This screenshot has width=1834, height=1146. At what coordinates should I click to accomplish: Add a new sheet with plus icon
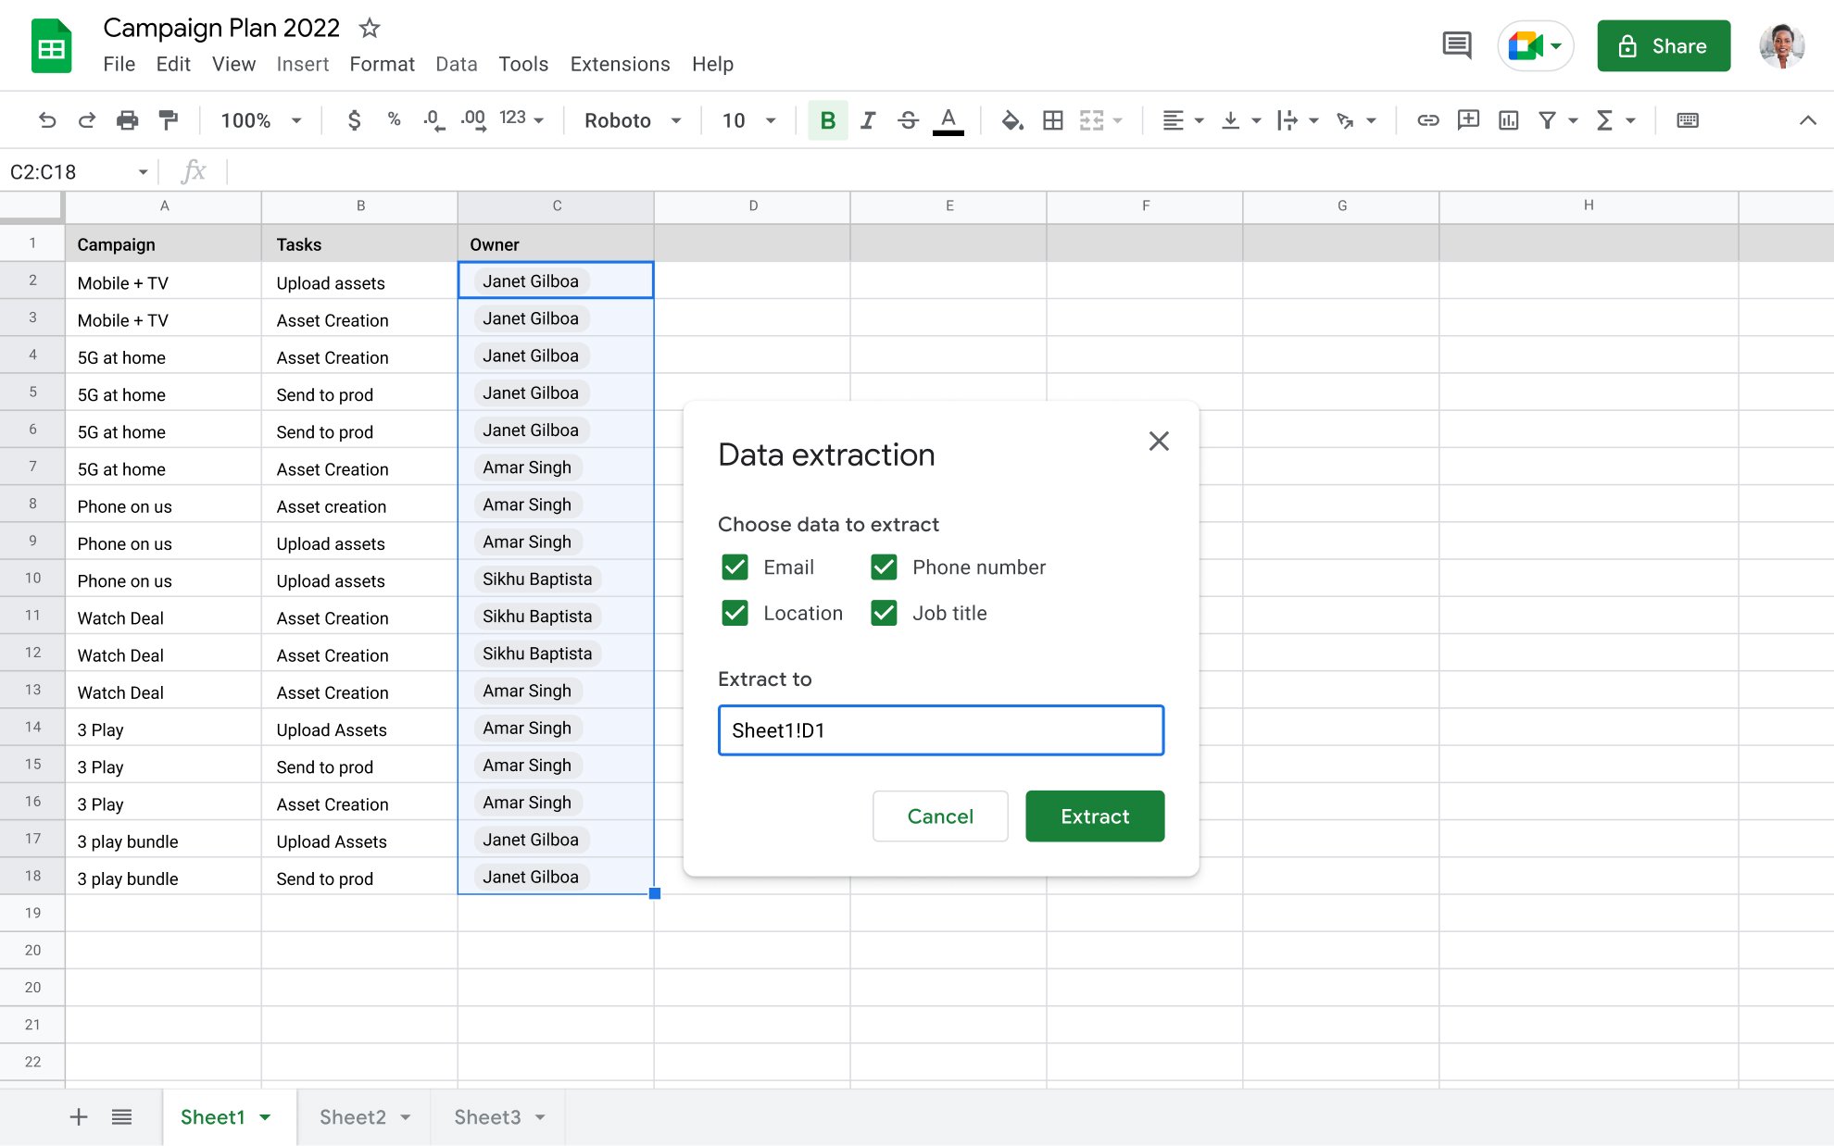(x=79, y=1117)
